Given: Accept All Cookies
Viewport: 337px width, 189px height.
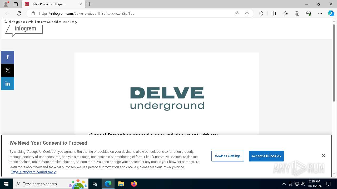Looking at the screenshot, I should pyautogui.click(x=266, y=156).
